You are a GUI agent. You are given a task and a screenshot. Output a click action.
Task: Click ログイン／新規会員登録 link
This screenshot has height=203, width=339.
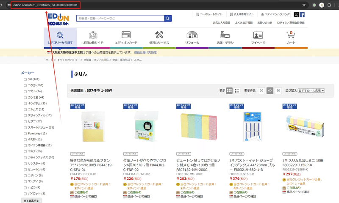coord(291,23)
